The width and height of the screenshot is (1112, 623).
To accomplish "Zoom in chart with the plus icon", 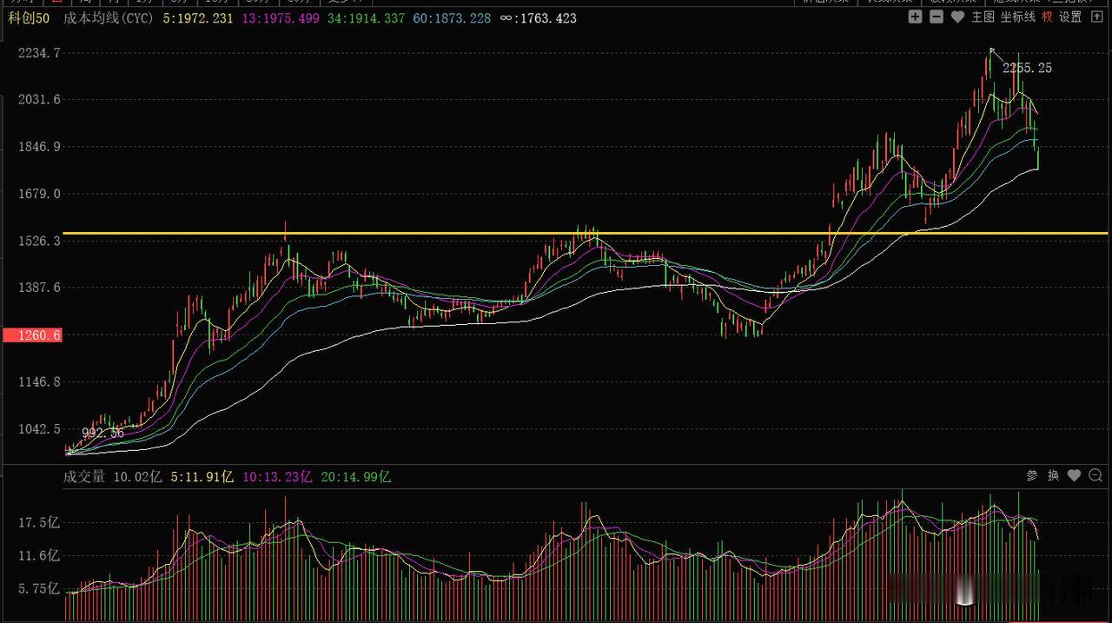I will coord(915,17).
